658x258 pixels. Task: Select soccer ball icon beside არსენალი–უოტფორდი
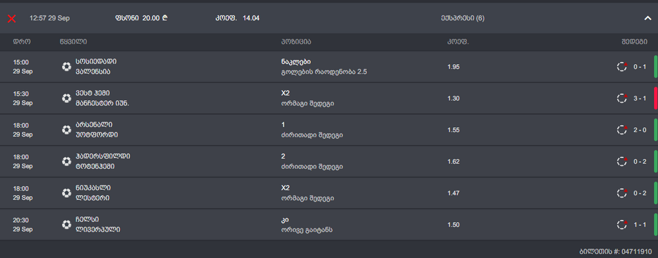tap(66, 130)
